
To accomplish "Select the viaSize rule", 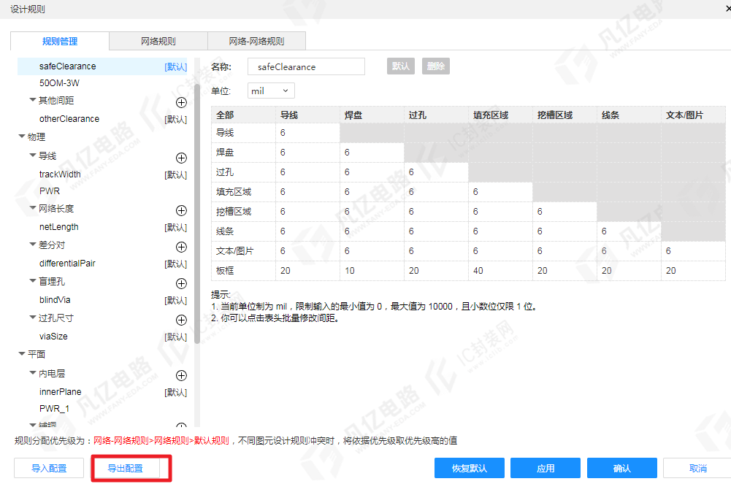I will pyautogui.click(x=53, y=337).
